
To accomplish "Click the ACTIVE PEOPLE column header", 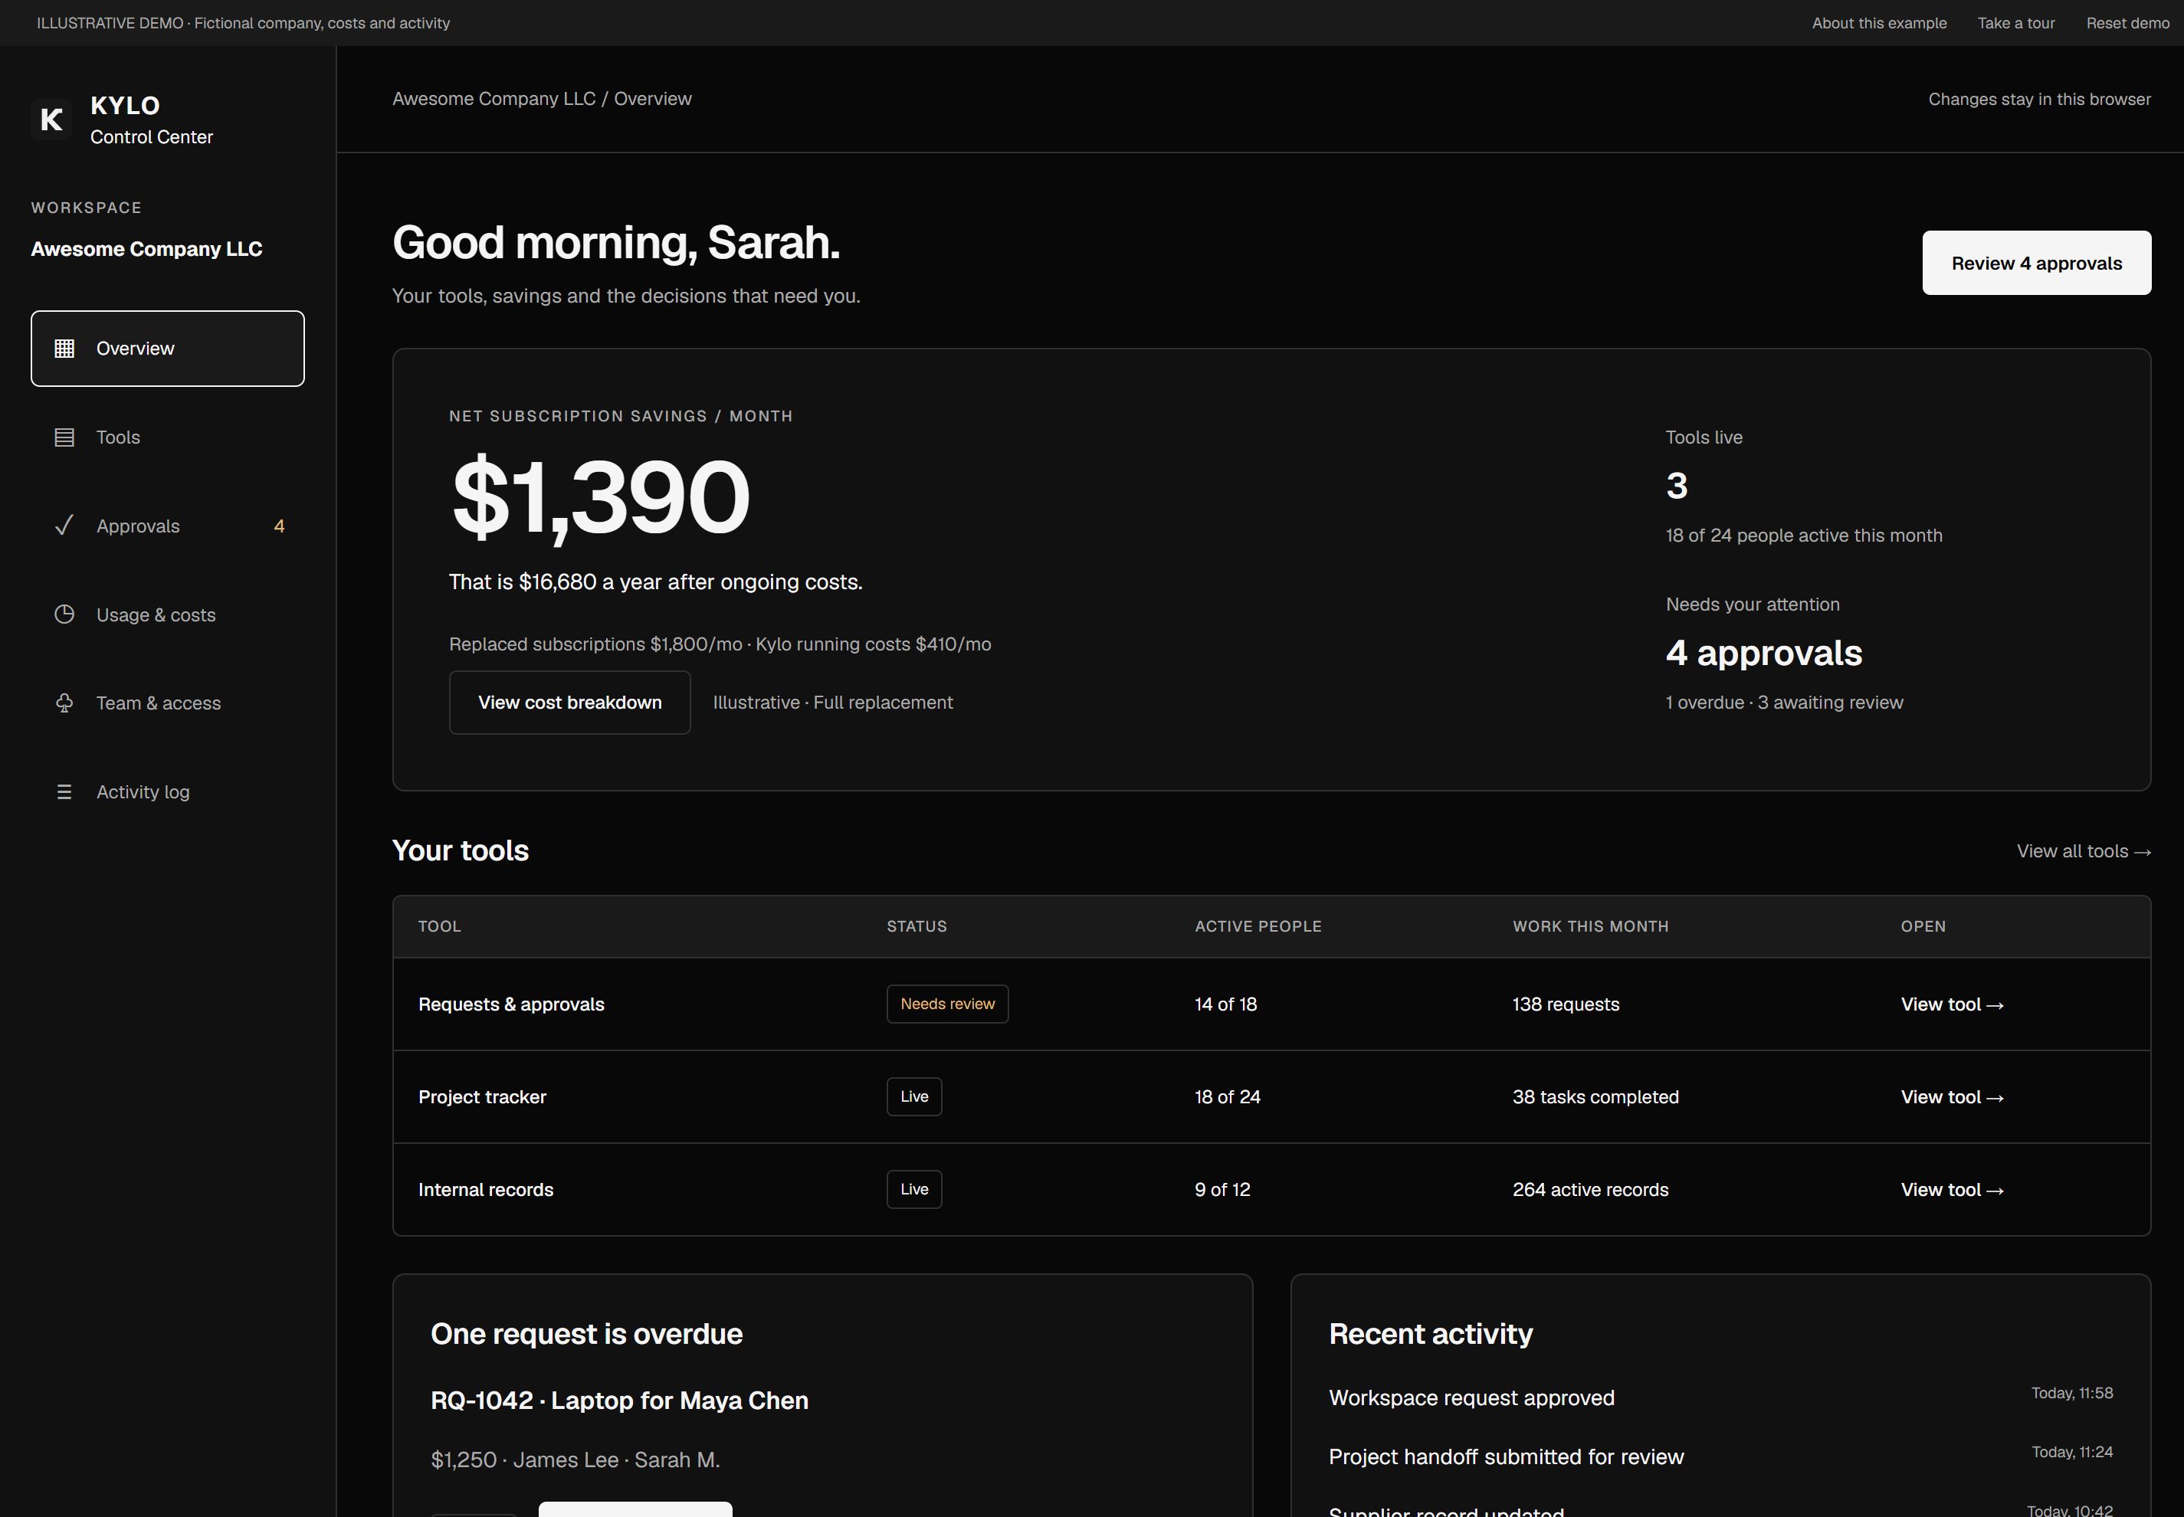I will click(x=1258, y=927).
